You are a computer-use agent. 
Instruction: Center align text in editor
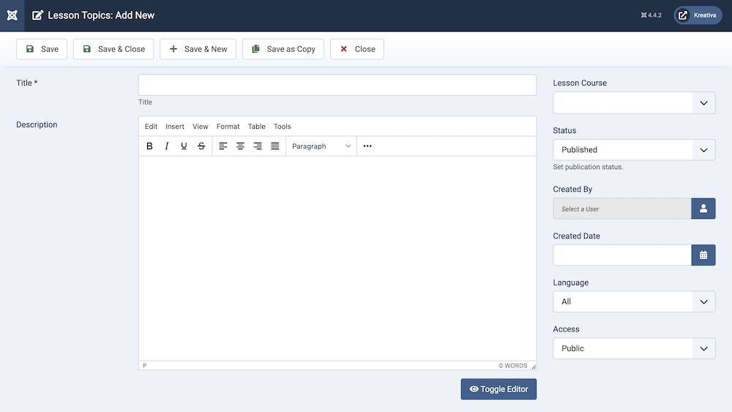click(x=240, y=146)
